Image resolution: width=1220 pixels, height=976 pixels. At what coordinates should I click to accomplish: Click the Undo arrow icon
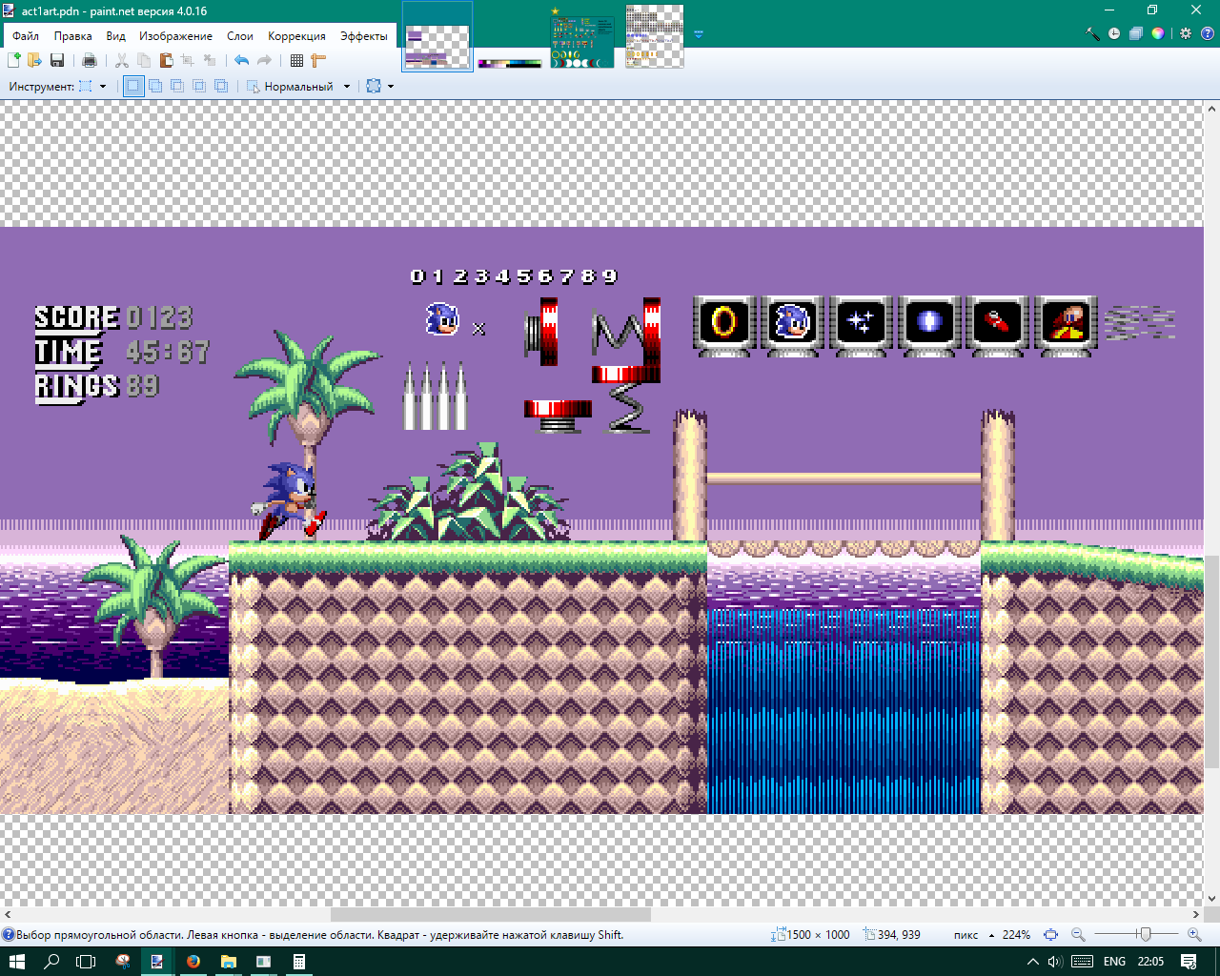[241, 61]
